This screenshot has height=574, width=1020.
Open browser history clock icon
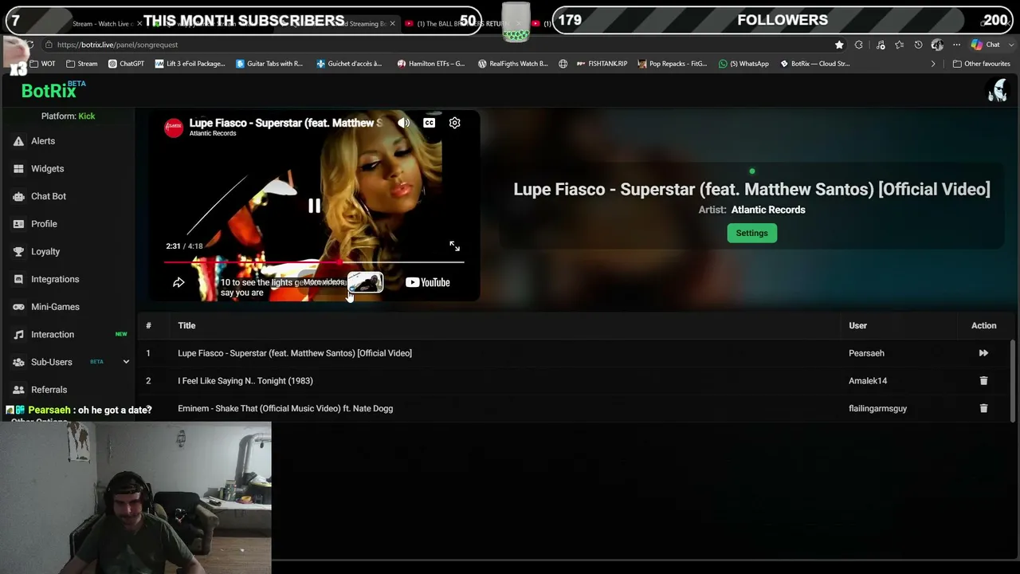pos(918,45)
